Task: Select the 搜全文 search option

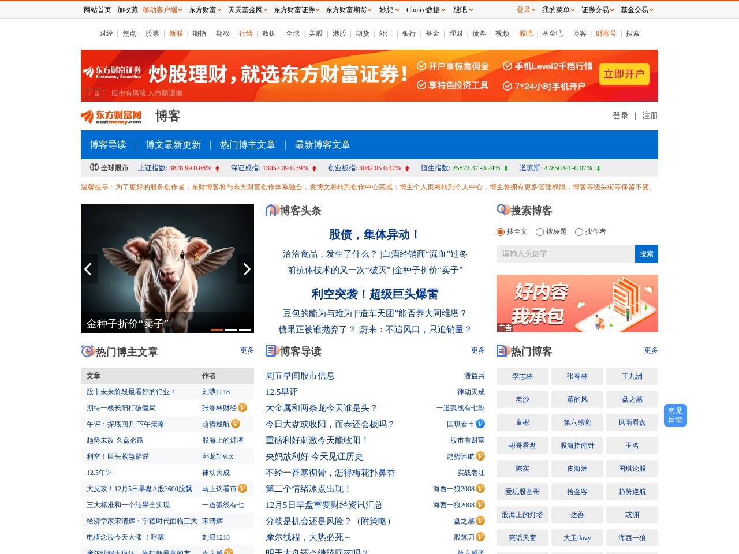Action: 500,232
